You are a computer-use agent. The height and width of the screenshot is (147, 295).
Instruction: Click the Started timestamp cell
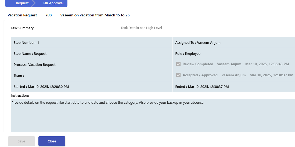coord(91,87)
